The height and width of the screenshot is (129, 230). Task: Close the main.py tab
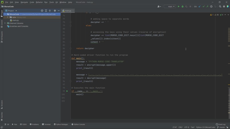click(x=73, y=11)
